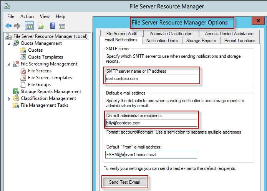Collapse the Quota Management tree node

9,44
